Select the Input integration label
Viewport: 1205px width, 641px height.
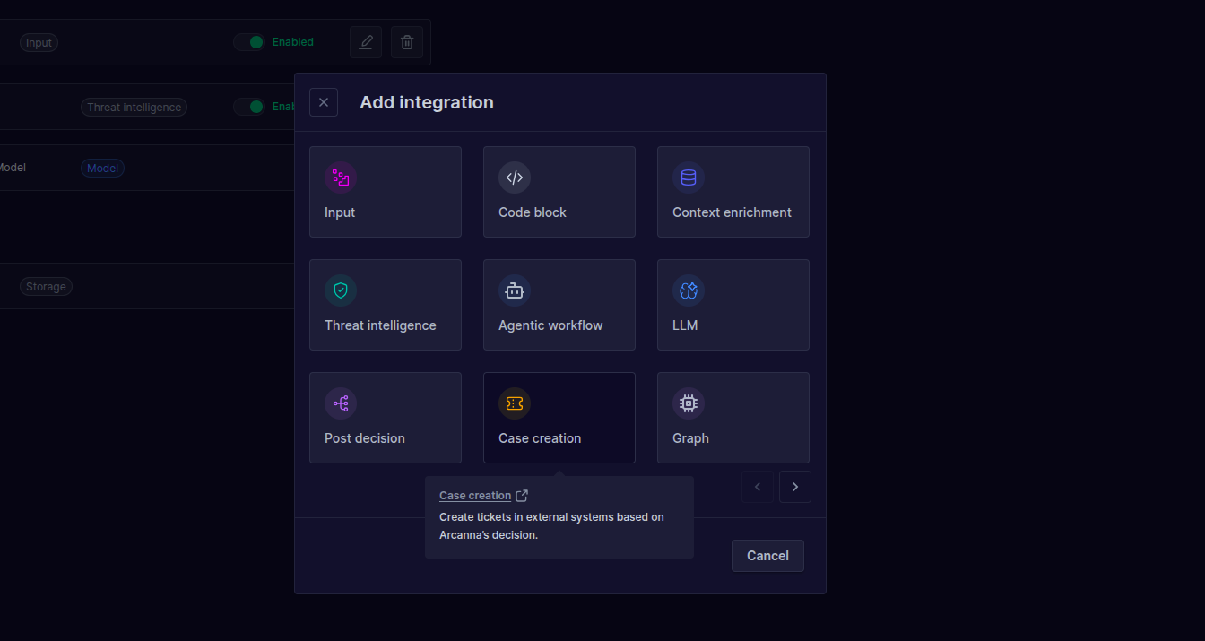pos(340,212)
